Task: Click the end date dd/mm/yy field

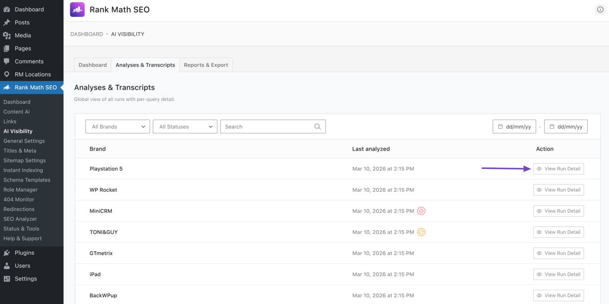Action: 566,127
